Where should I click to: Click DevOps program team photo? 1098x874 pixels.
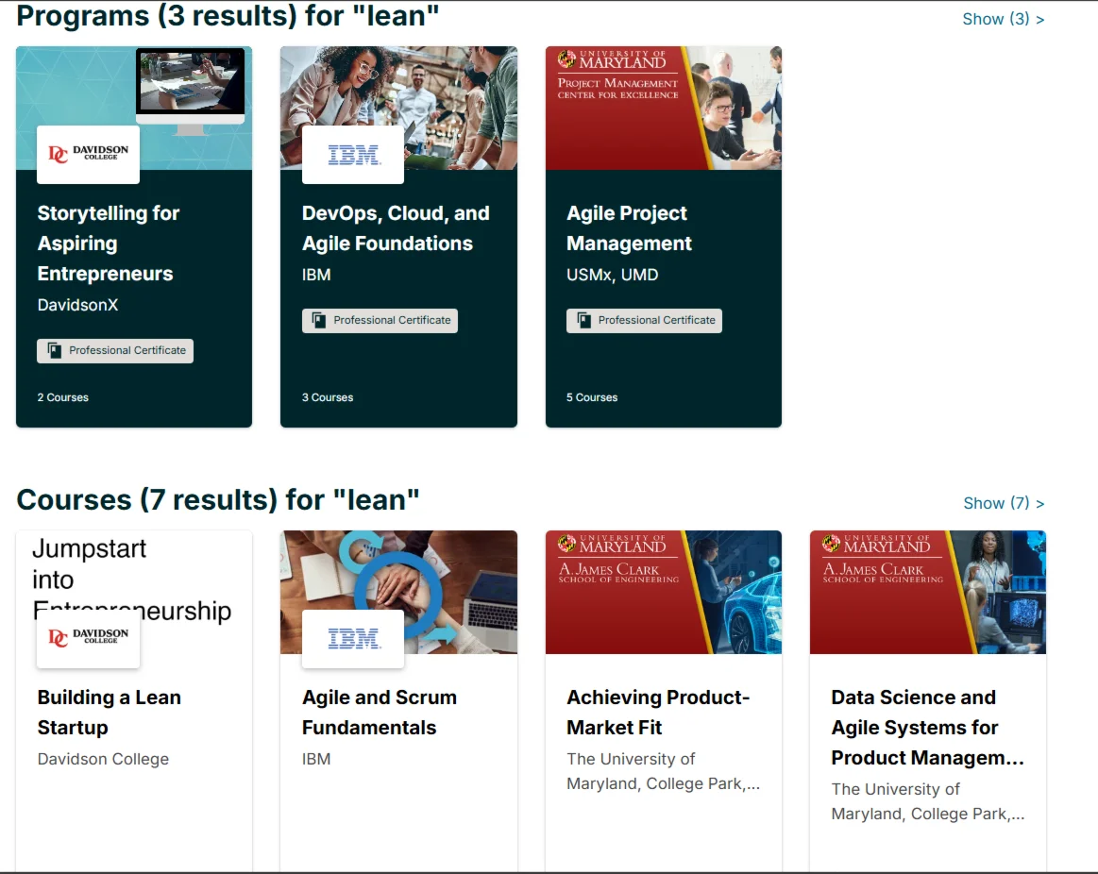point(398,108)
